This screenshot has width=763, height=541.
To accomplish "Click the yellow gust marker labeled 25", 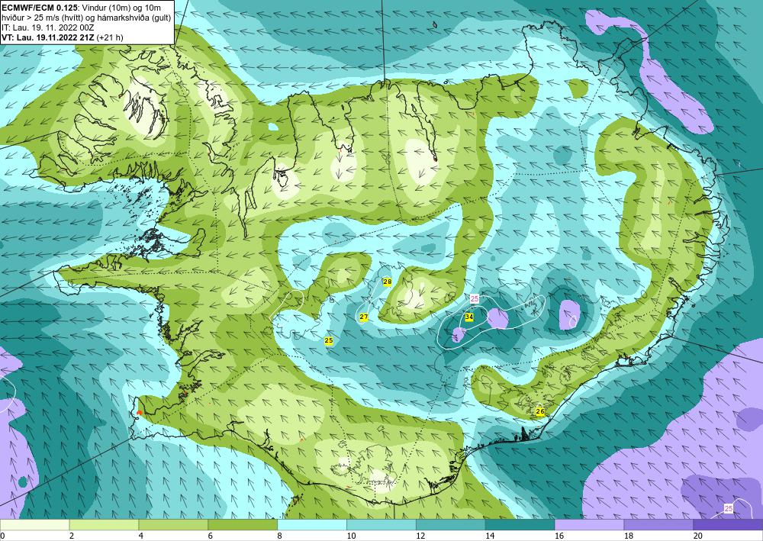I will [329, 340].
